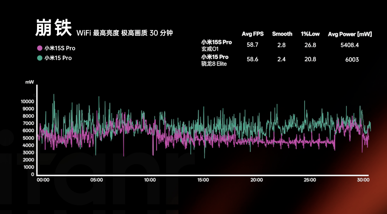Screen dimensions: 387x214
Task: Click the Smooth value 2.8
Action: tap(281, 45)
